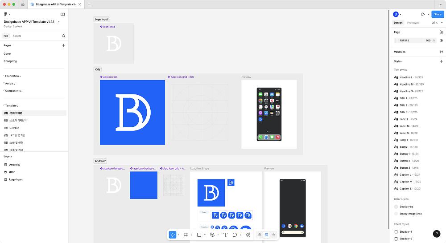Activate the Text tool
Viewport: 446px width, 243px height.
(x=225, y=235)
